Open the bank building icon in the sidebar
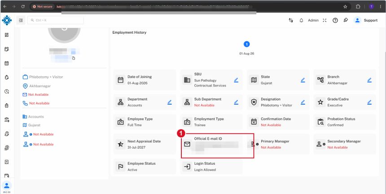 (x=7, y=119)
